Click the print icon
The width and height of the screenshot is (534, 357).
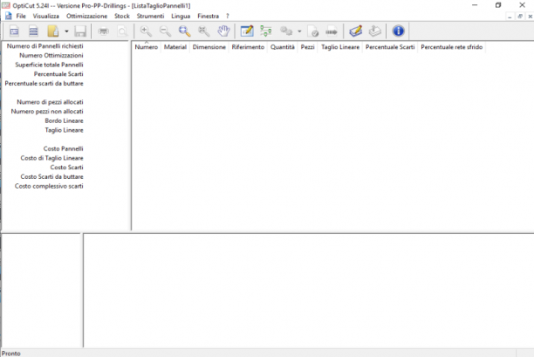coord(104,31)
